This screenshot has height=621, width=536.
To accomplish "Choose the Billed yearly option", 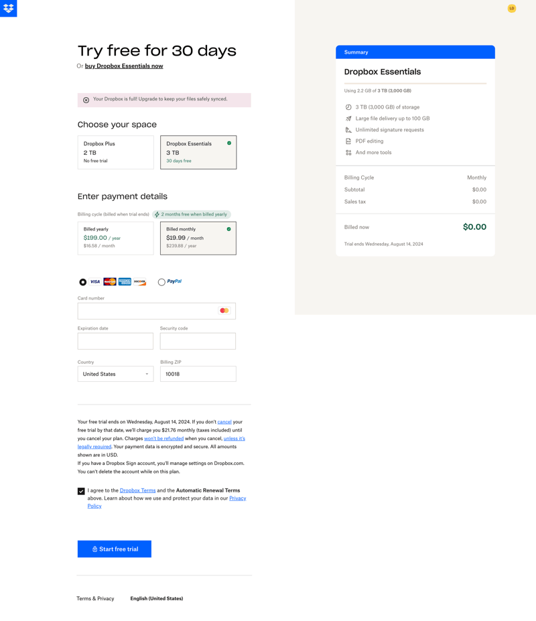I will pyautogui.click(x=115, y=238).
